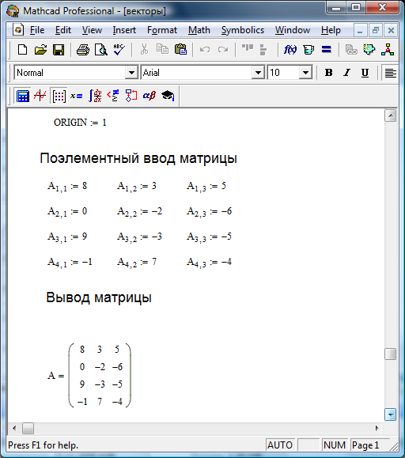
Task: Click the heading 'Вывод матрицы'
Action: [x=99, y=297]
